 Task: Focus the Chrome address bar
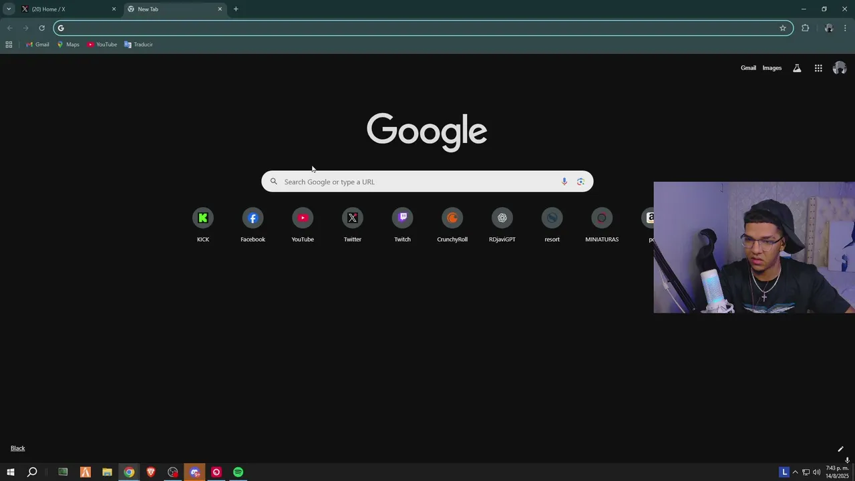[x=423, y=28]
